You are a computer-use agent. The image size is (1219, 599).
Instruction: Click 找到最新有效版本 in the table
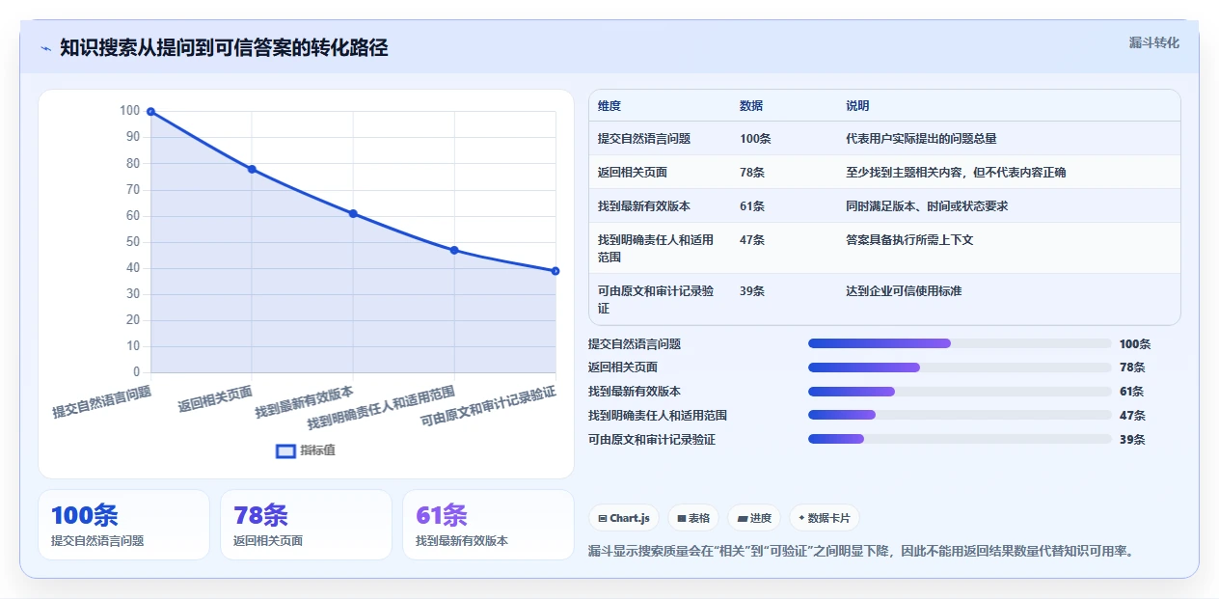pos(644,206)
